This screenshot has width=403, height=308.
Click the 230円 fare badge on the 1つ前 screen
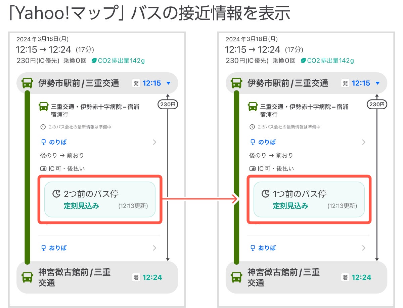tap(377, 105)
